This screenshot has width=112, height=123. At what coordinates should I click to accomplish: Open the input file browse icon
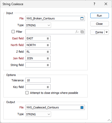coord(82,18)
